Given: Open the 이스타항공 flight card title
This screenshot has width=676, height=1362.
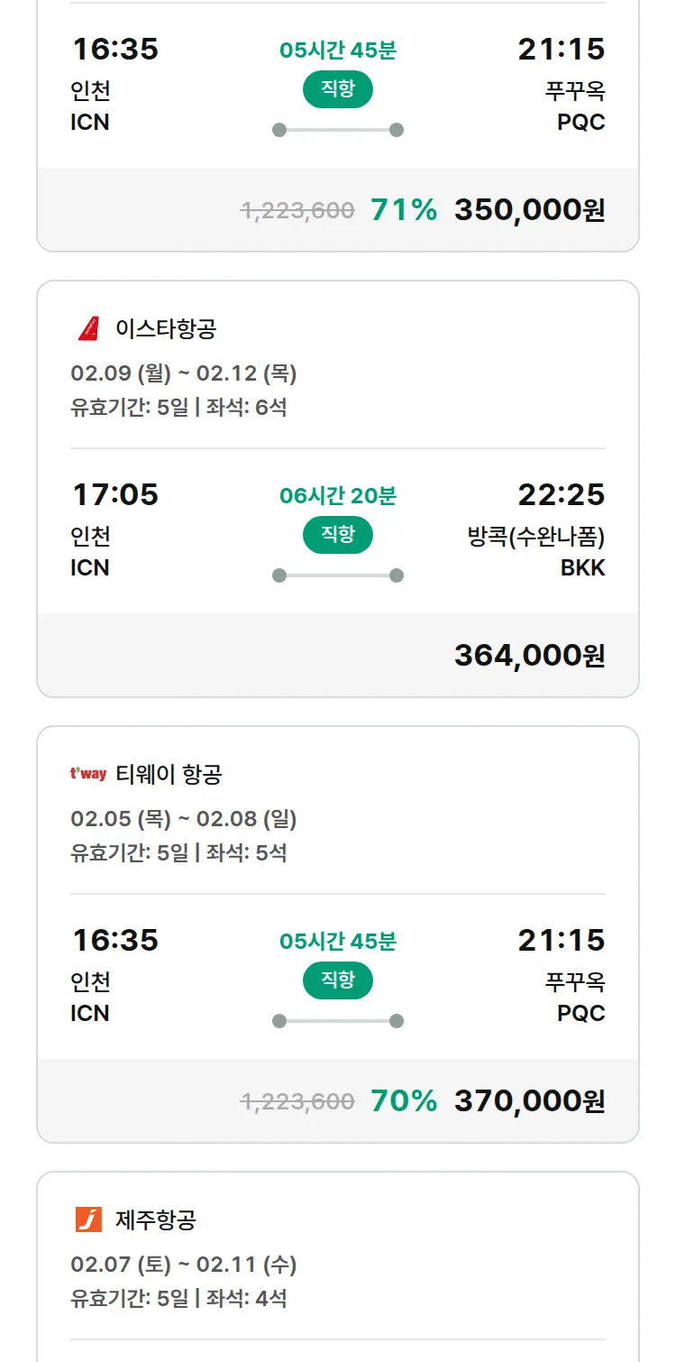Looking at the screenshot, I should pos(166,328).
